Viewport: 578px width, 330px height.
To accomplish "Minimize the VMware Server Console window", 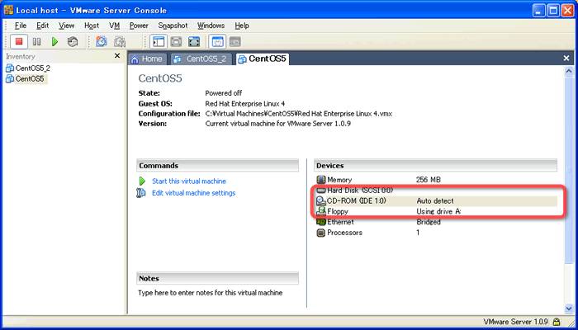I will click(539, 11).
